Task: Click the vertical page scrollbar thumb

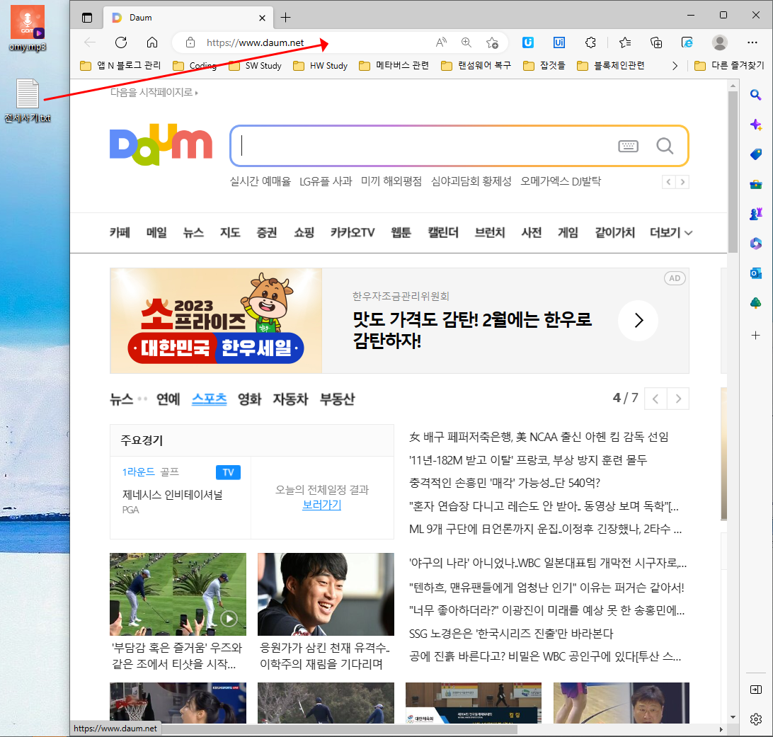Action: coord(733,172)
